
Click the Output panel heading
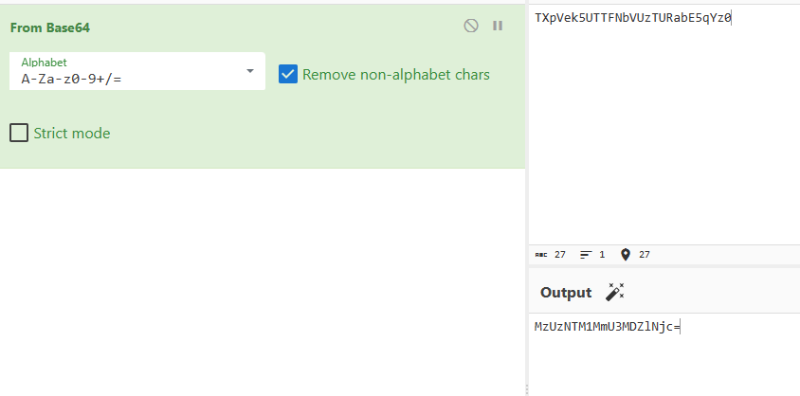pyautogui.click(x=566, y=293)
